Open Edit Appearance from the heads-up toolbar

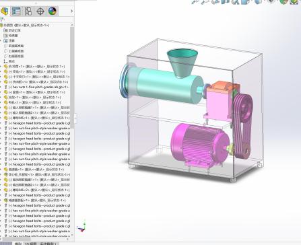pos(284,2)
